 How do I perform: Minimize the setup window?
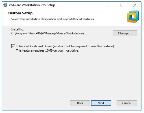[109, 5]
